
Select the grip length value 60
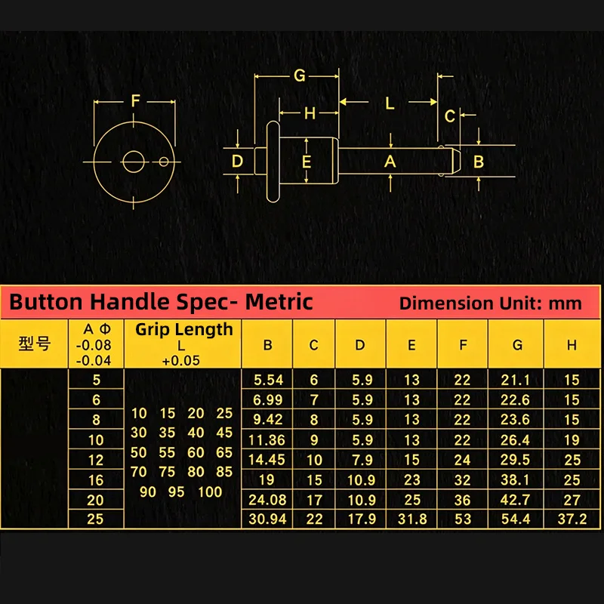tap(196, 452)
